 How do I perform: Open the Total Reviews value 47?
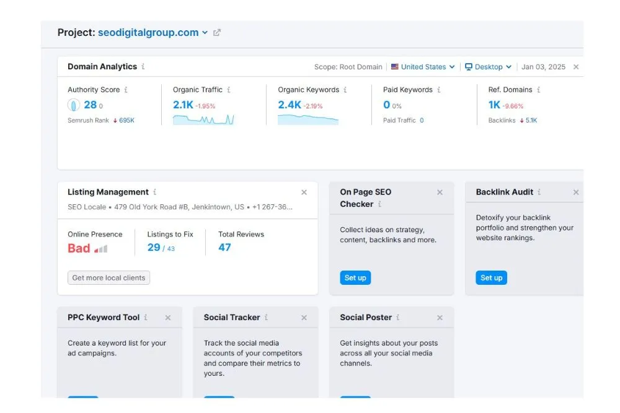[224, 248]
